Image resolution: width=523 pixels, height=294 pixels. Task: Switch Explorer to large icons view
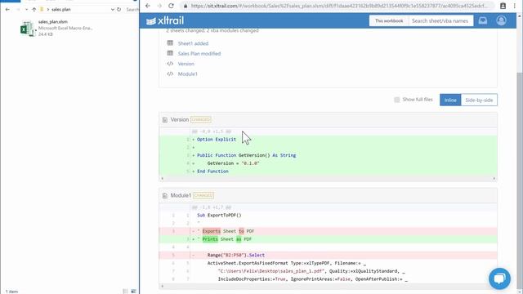pos(133,292)
